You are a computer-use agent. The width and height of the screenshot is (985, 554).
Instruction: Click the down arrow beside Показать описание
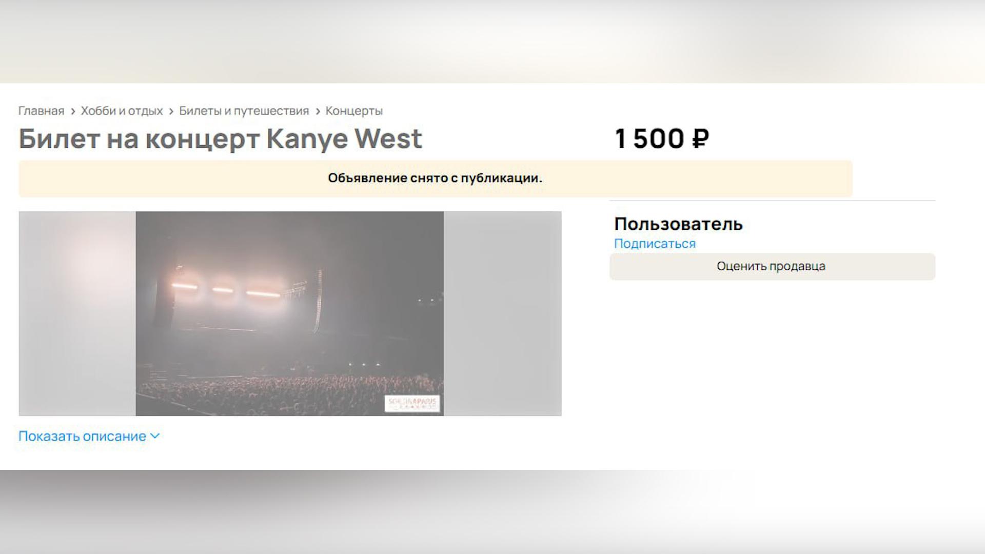point(155,436)
